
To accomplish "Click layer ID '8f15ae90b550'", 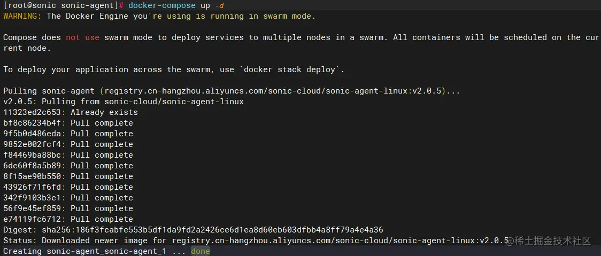I will [x=32, y=177].
